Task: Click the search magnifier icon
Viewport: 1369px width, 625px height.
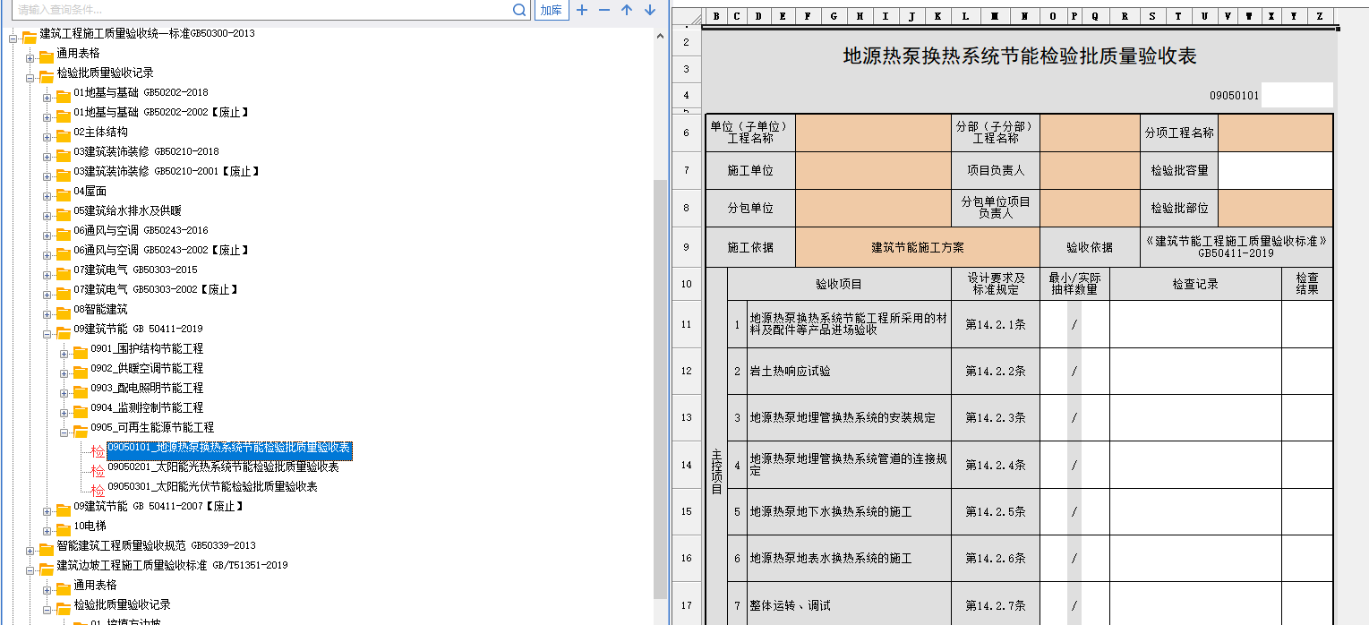Action: coord(519,10)
